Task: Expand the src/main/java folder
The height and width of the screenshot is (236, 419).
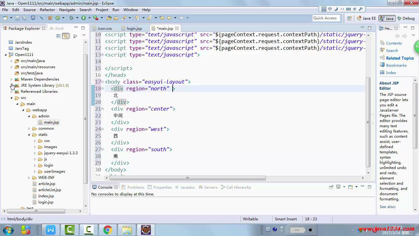Action: click(x=11, y=61)
